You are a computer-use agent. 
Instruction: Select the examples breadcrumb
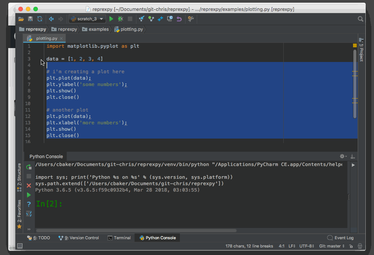pyautogui.click(x=96, y=29)
